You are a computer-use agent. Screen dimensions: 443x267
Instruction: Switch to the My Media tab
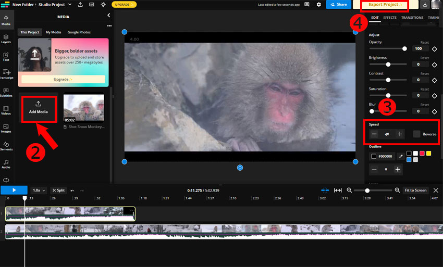coord(53,32)
